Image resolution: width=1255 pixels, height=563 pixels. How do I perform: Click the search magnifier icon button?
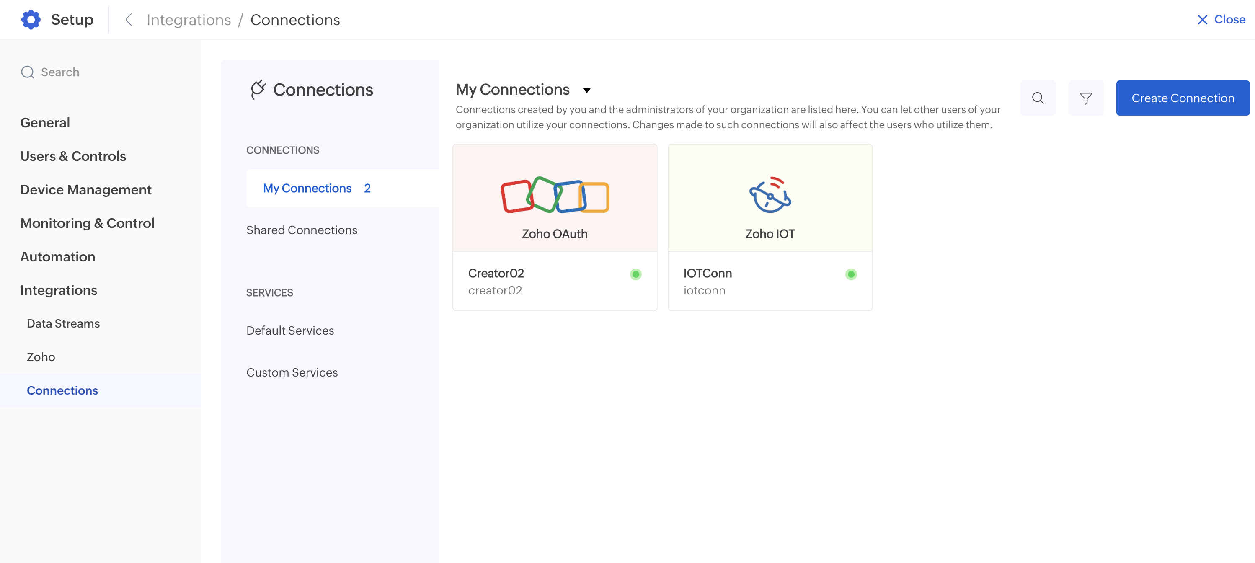pos(1038,98)
